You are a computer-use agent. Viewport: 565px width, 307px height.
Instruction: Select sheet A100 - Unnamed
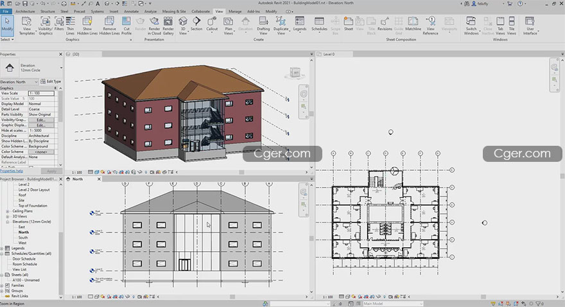[26, 280]
